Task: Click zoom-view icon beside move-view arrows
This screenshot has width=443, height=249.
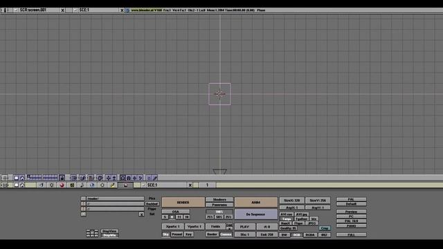Action: tap(114, 178)
